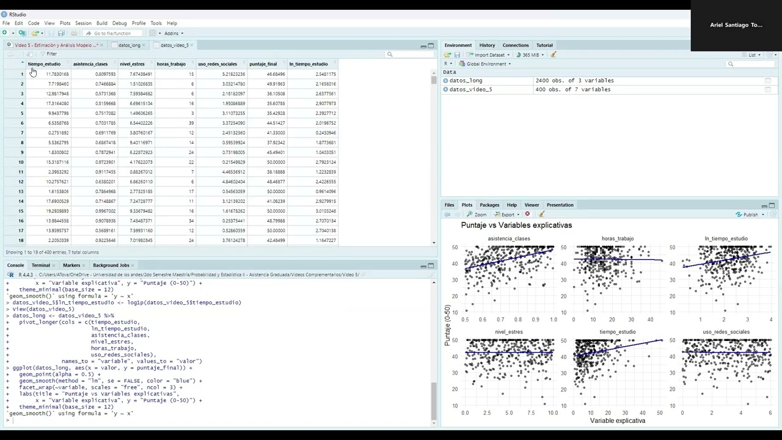The width and height of the screenshot is (782, 440).
Task: Remove current plot with red X icon
Action: point(527,214)
